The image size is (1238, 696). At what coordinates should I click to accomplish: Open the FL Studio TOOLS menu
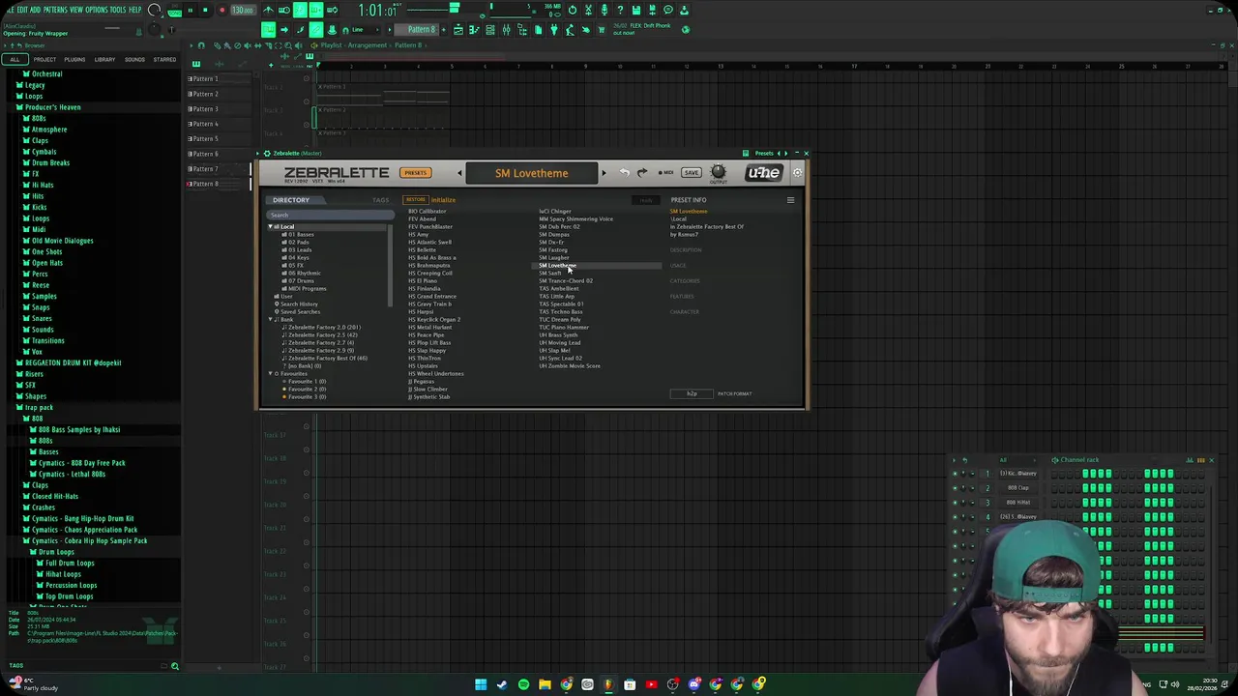pyautogui.click(x=119, y=10)
